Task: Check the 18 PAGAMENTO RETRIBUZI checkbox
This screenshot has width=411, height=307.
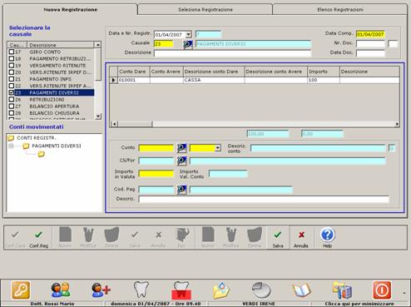Action: pyautogui.click(x=12, y=58)
